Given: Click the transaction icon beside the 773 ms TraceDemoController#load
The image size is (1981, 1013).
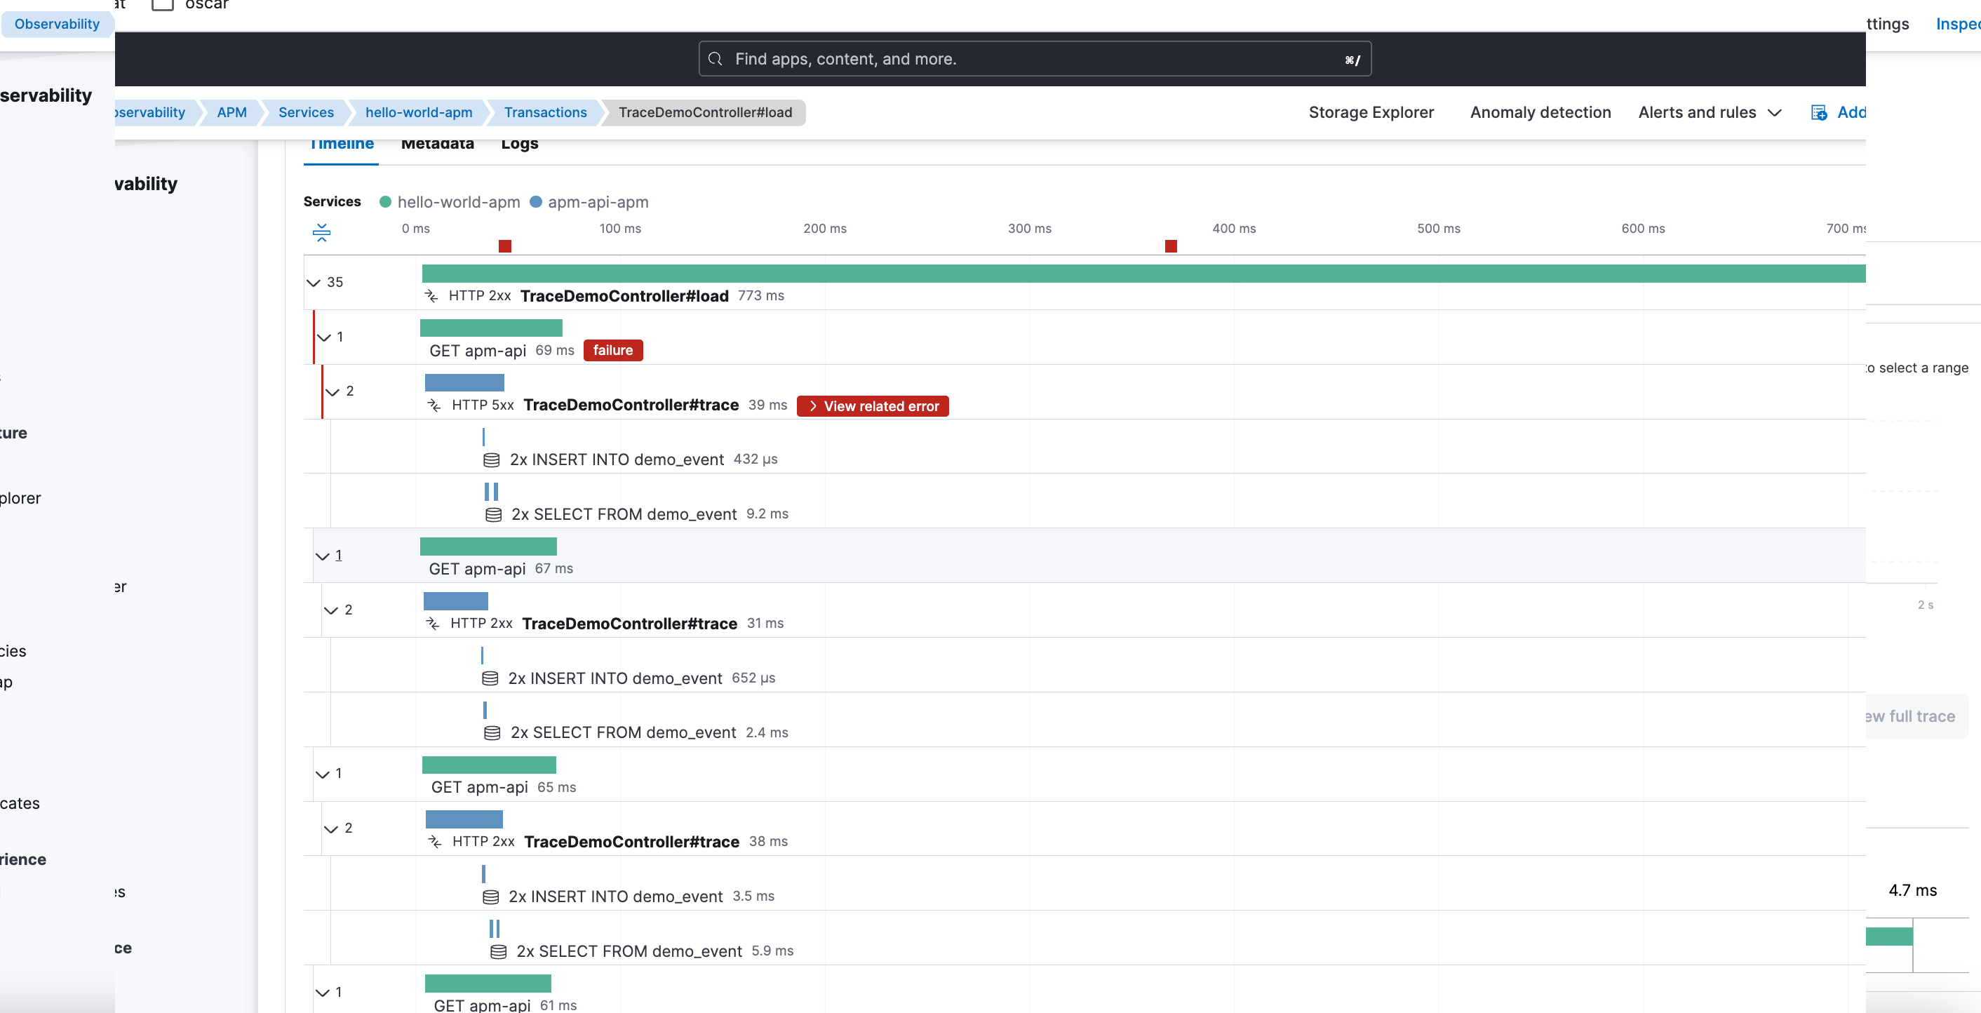Looking at the screenshot, I should 432,296.
